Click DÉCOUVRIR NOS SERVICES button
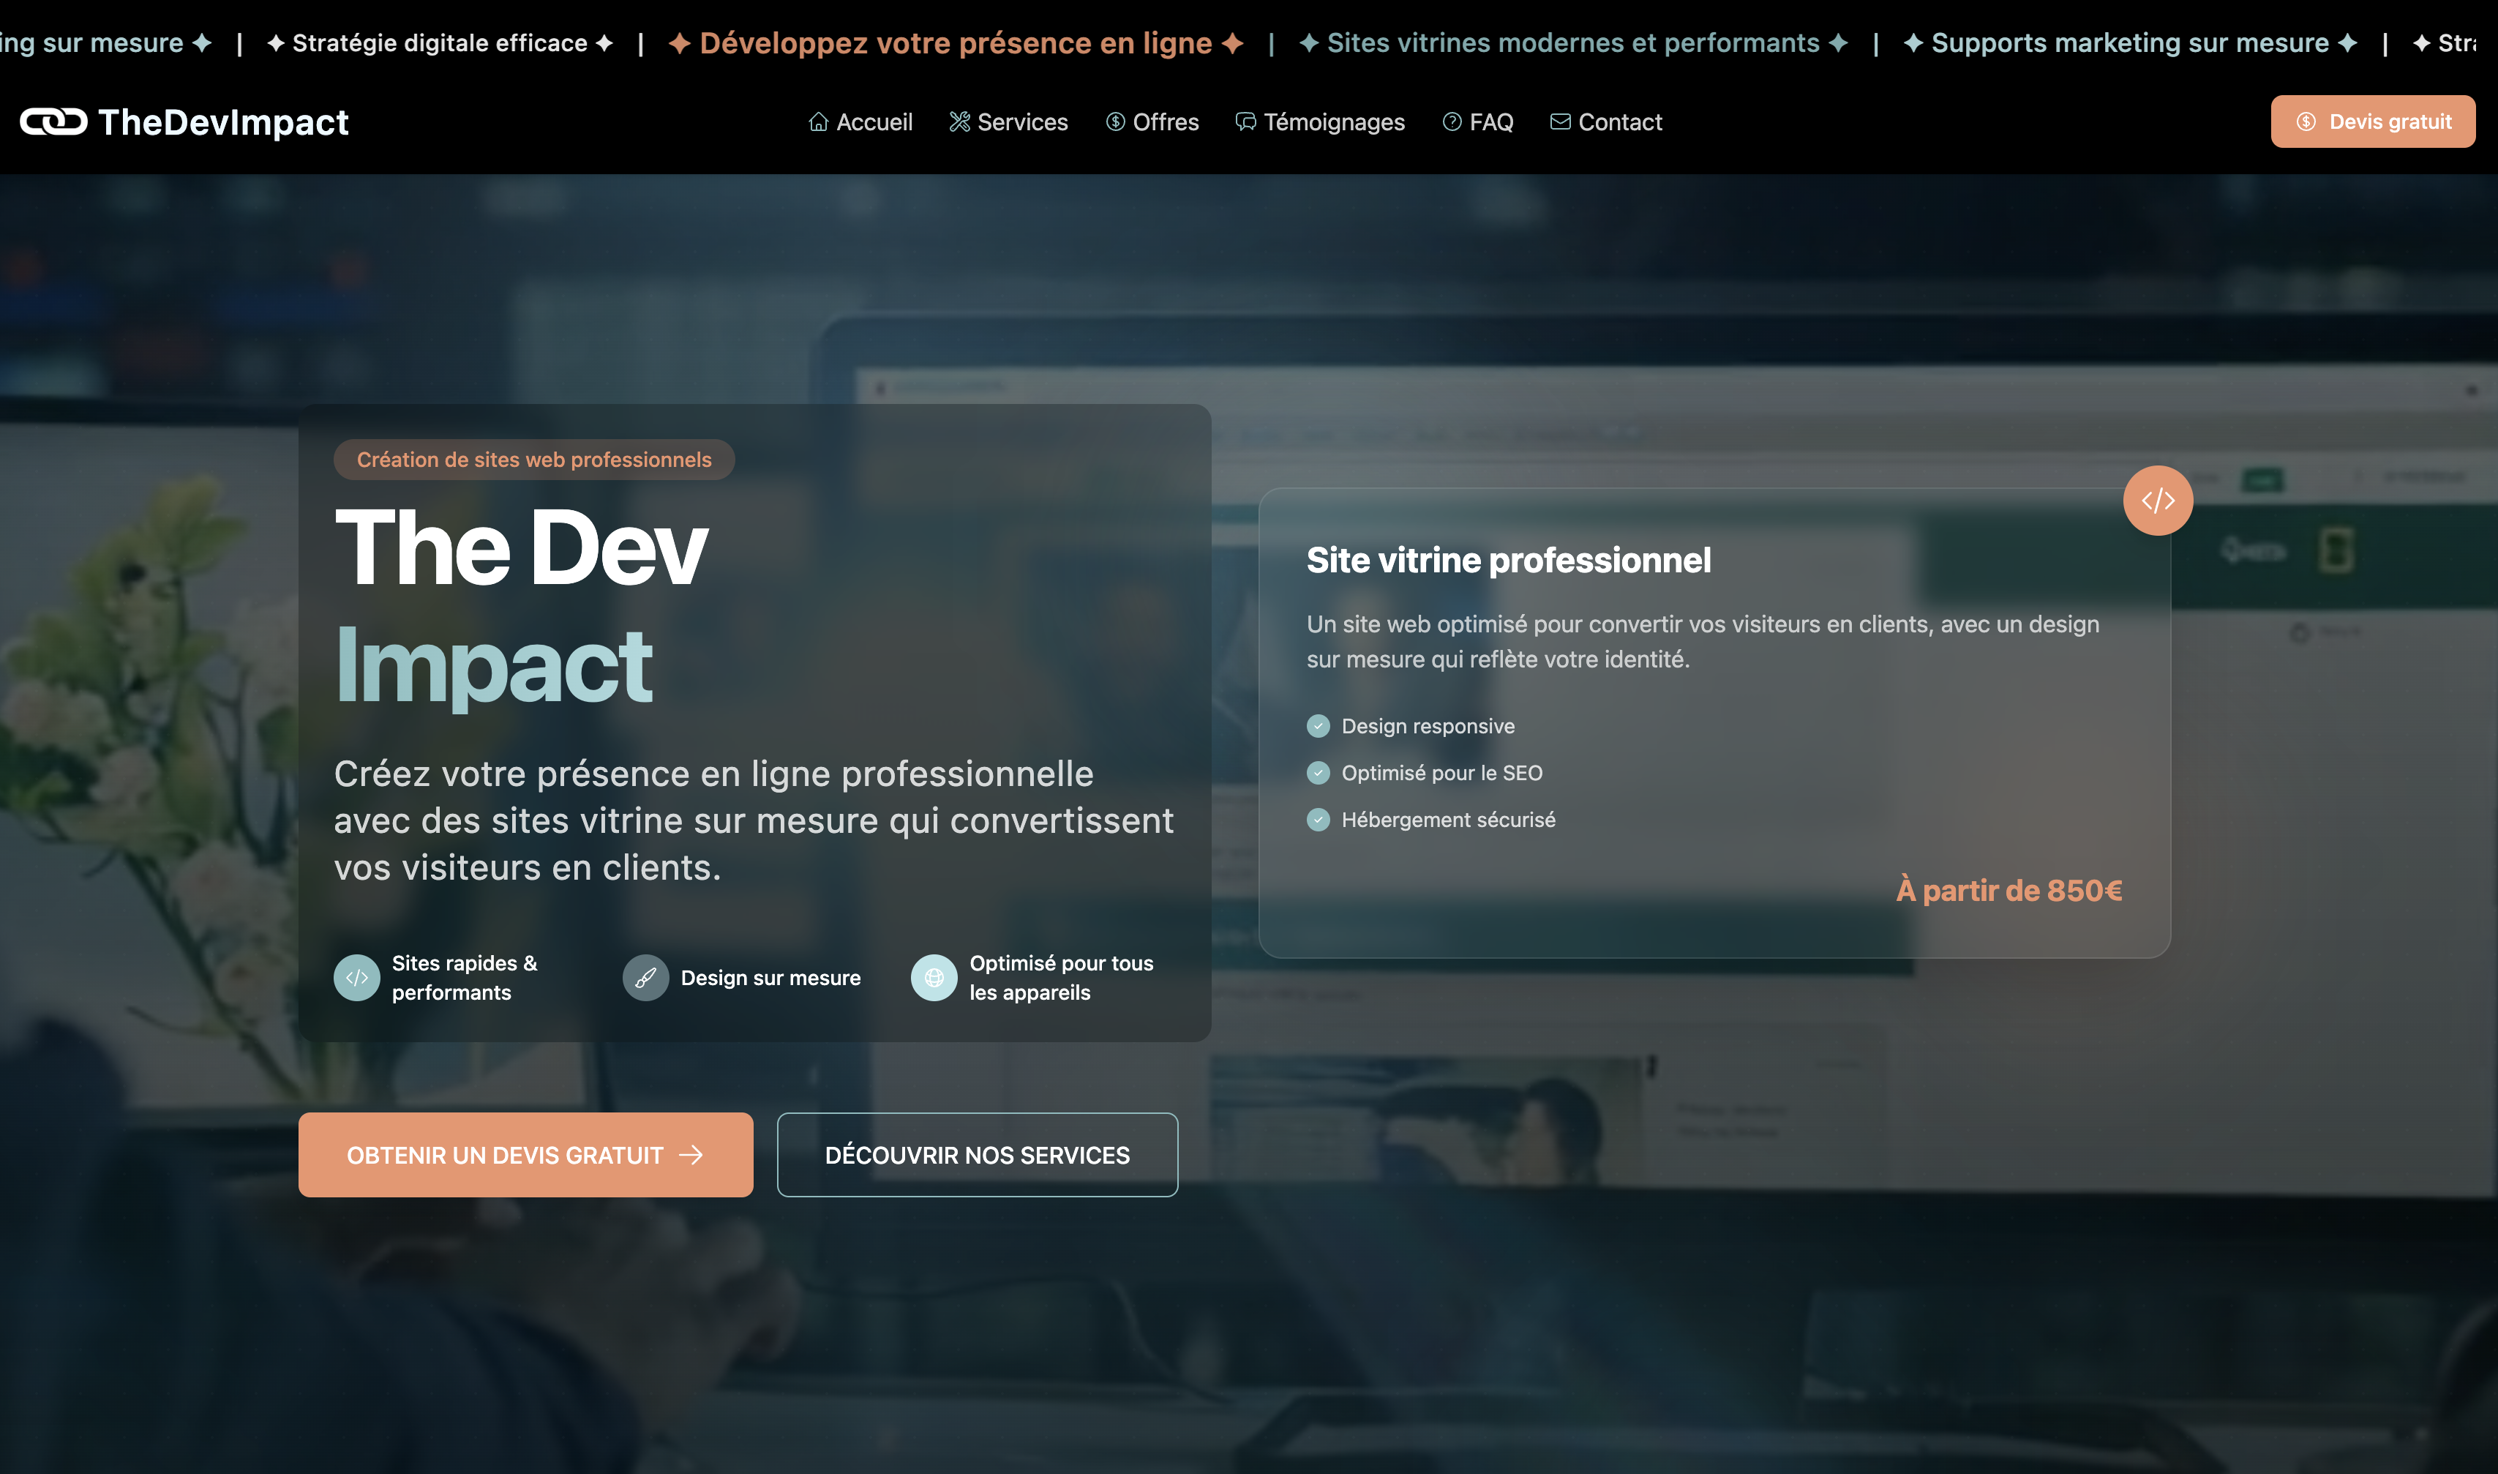 click(977, 1154)
